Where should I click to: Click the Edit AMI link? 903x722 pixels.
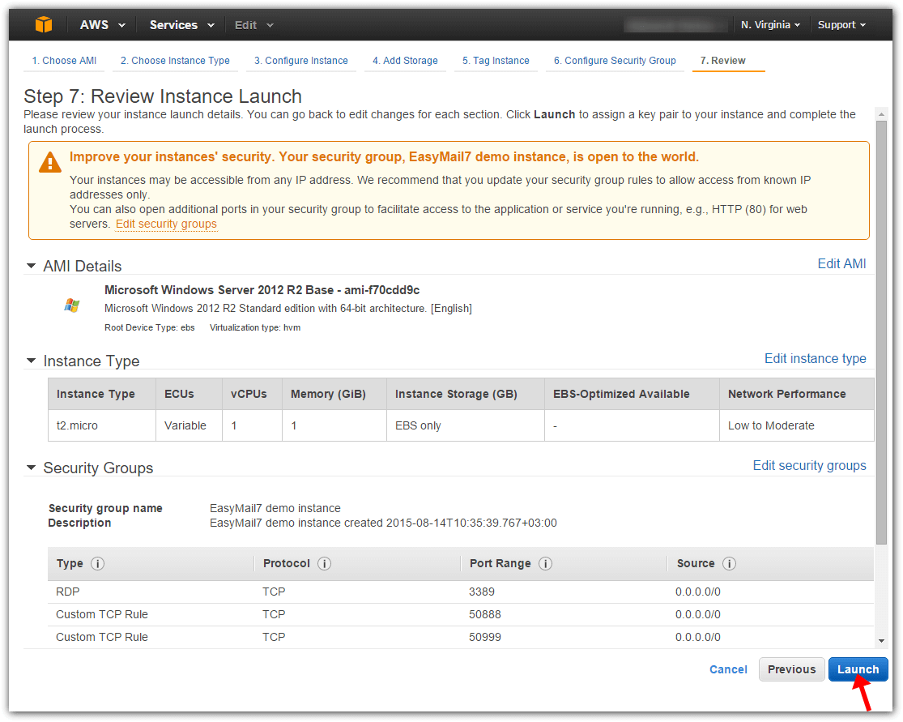click(842, 264)
